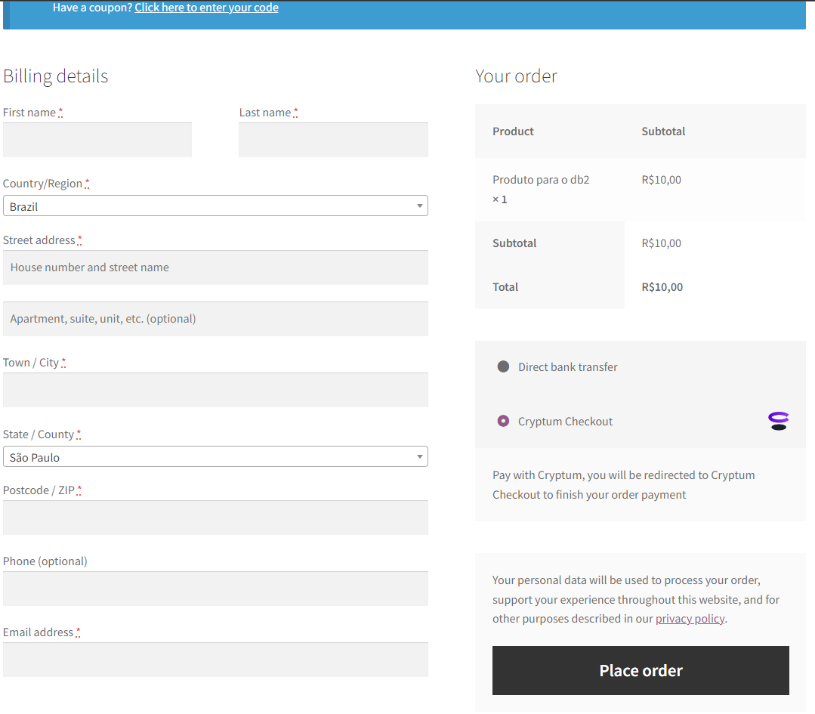Open the State / County dropdown showing São Paulo

click(x=215, y=456)
